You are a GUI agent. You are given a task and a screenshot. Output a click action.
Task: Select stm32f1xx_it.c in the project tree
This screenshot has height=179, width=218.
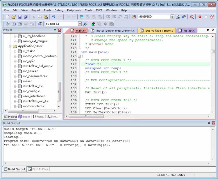[33, 86]
